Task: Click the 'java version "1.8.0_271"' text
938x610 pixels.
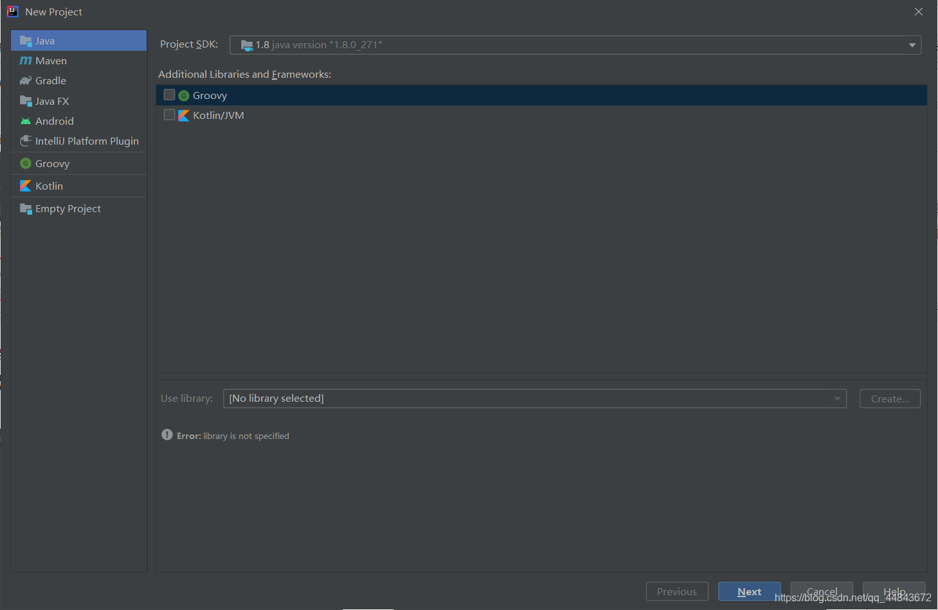Action: tap(327, 45)
